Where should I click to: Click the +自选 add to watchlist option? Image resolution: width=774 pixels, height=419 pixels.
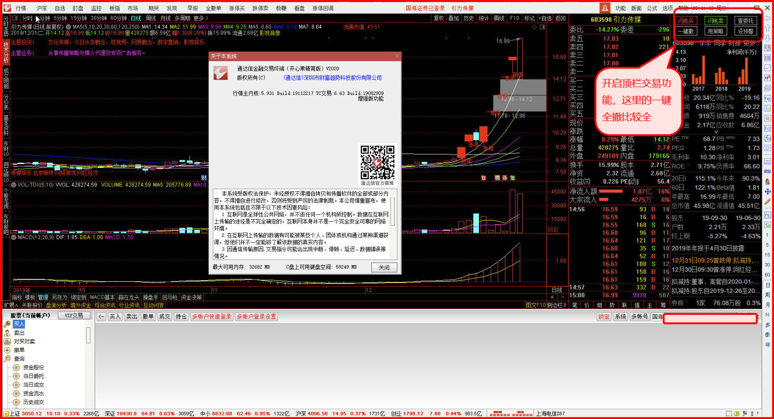[x=545, y=18]
